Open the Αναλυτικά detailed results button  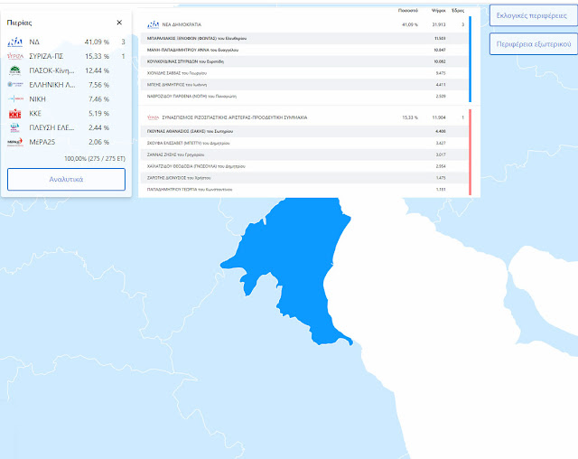click(x=66, y=180)
